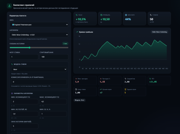Open the bet model dropdown showing Флэт
This screenshot has width=180, height=134.
[39, 69]
